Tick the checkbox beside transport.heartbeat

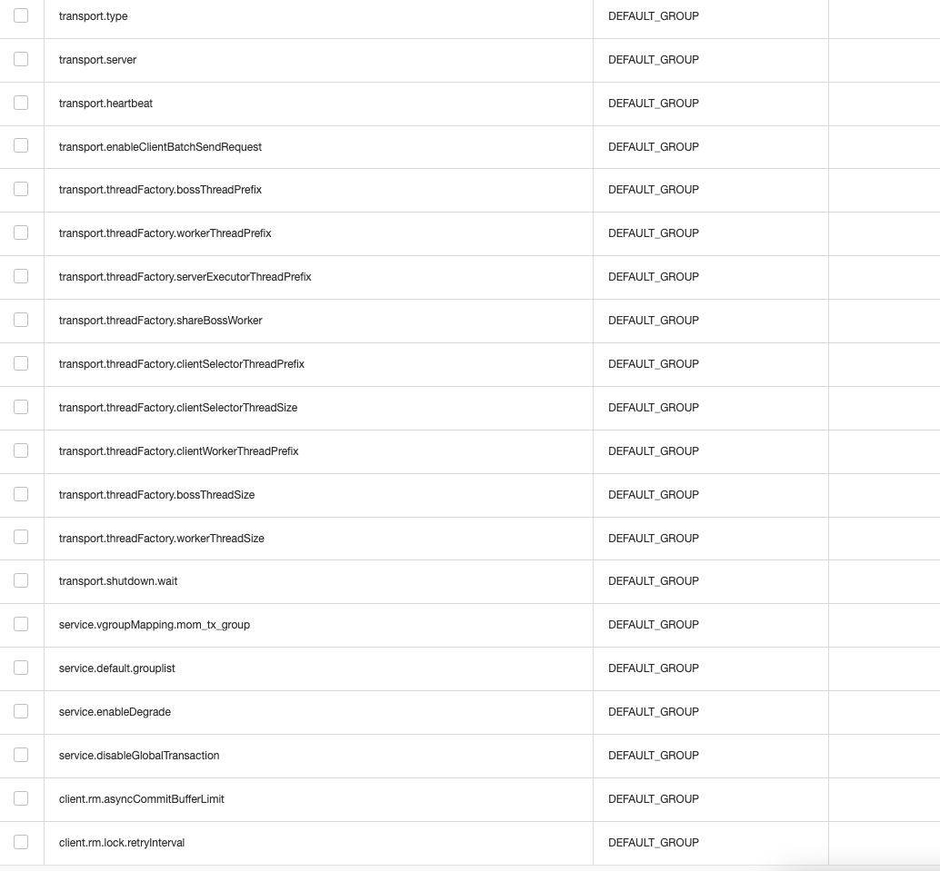pyautogui.click(x=21, y=103)
